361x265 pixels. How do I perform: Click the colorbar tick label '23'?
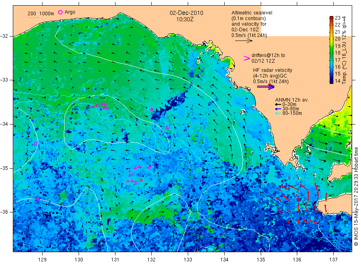point(337,18)
